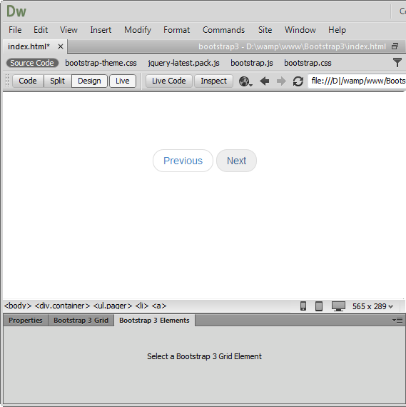This screenshot has height=407, width=406.
Task: Open the panel options menu icon
Action: (x=397, y=321)
